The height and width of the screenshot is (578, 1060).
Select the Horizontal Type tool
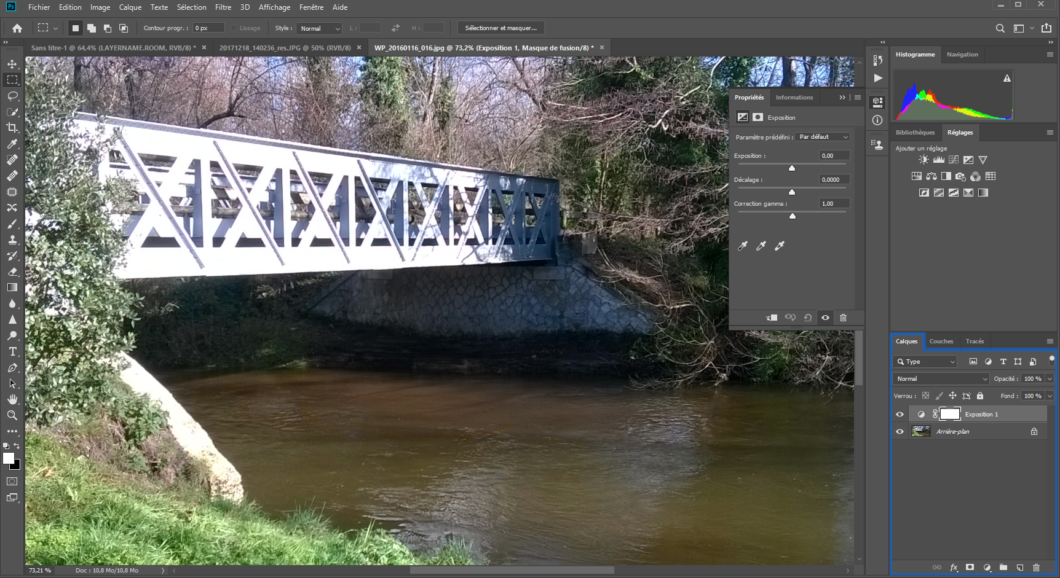click(x=12, y=351)
